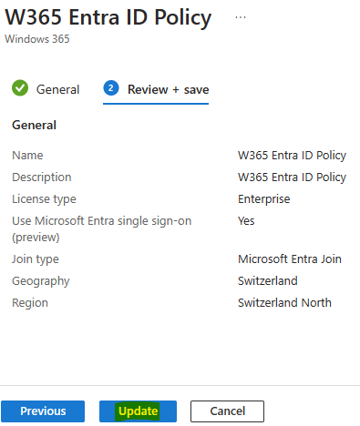The width and height of the screenshot is (360, 426).
Task: Select the Review + save tab
Action: [x=168, y=89]
